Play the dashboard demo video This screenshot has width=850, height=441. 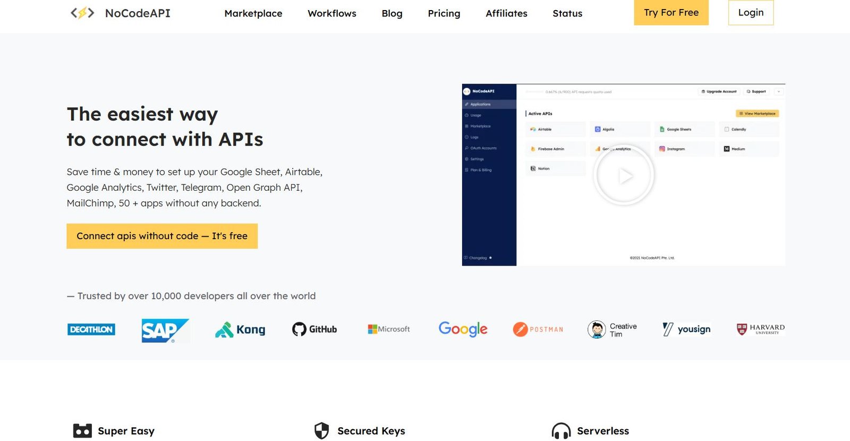click(x=624, y=175)
